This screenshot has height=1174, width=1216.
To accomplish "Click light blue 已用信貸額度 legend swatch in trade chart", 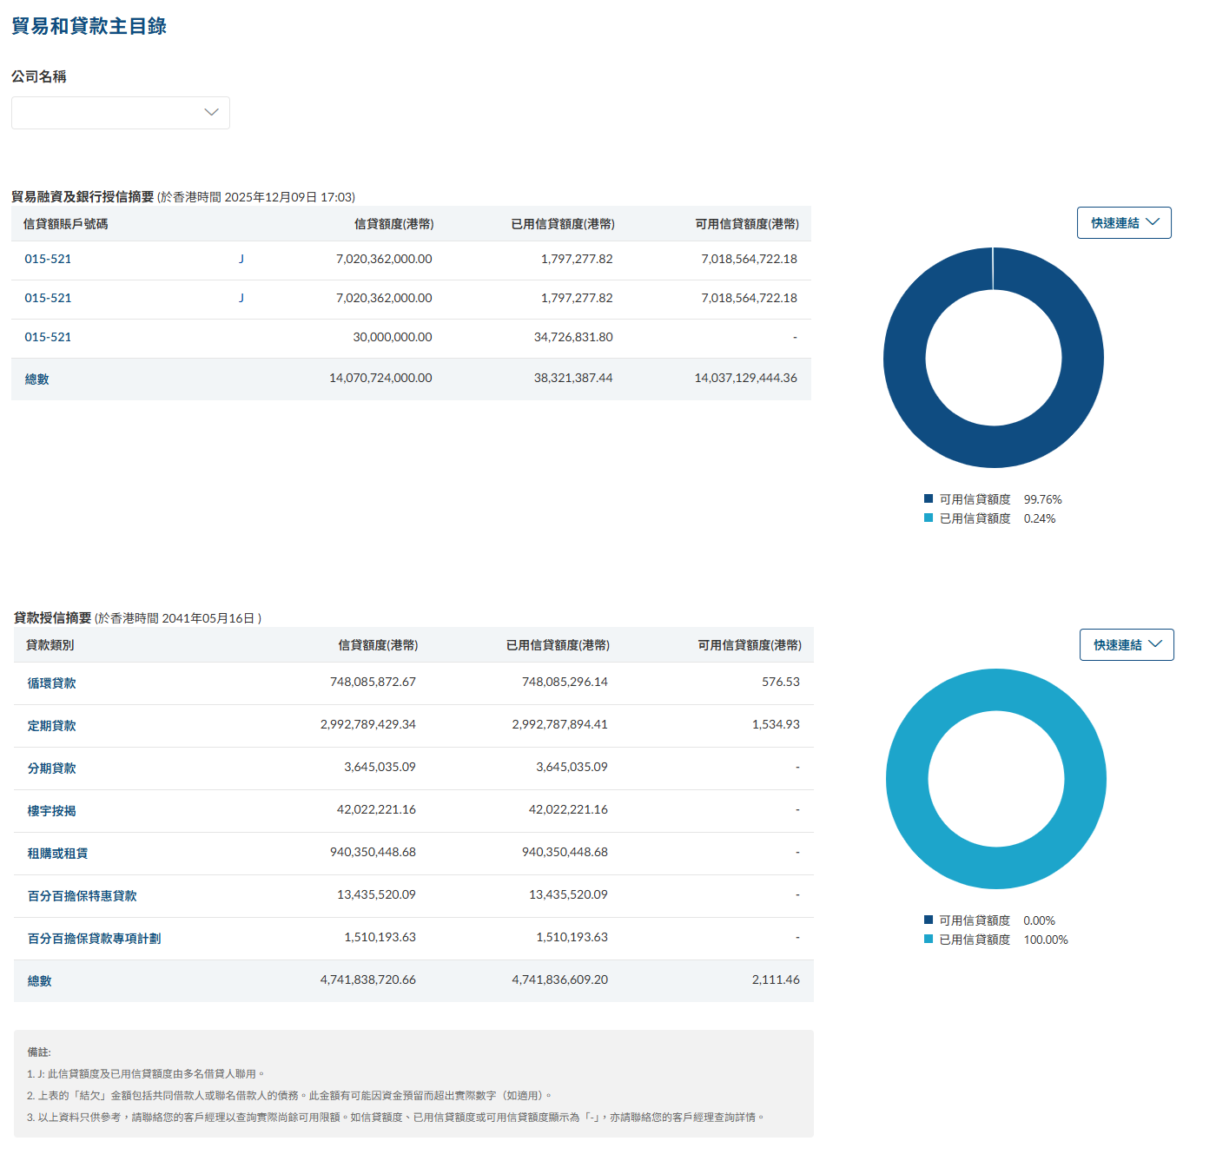I will pyautogui.click(x=929, y=518).
